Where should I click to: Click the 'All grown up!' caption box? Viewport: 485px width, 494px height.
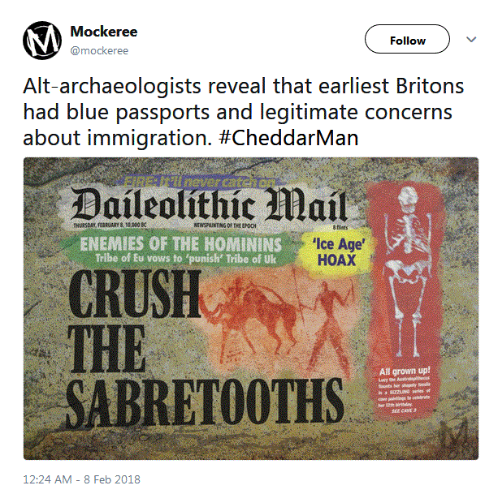click(x=405, y=389)
